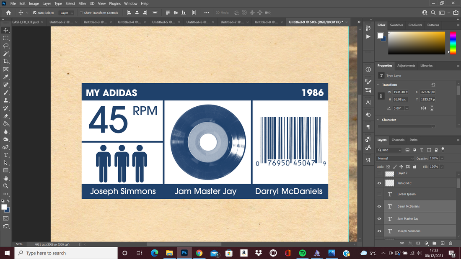
Task: Click the foreground color swatch in toolbar
Action: 4,207
